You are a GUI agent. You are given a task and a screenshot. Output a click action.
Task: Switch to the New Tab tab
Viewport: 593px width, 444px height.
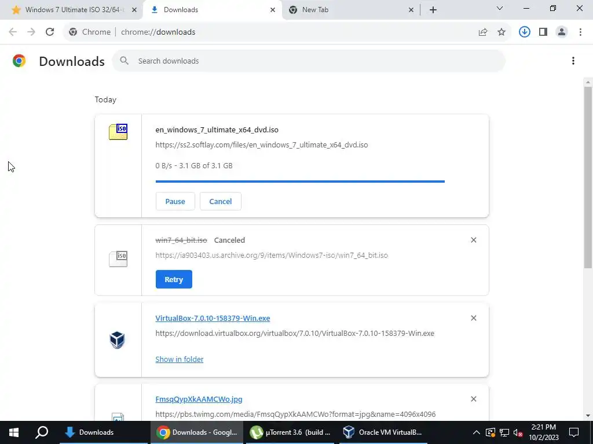351,10
